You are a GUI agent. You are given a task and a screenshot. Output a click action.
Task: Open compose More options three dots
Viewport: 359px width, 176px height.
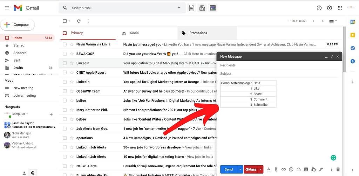pos(331,169)
